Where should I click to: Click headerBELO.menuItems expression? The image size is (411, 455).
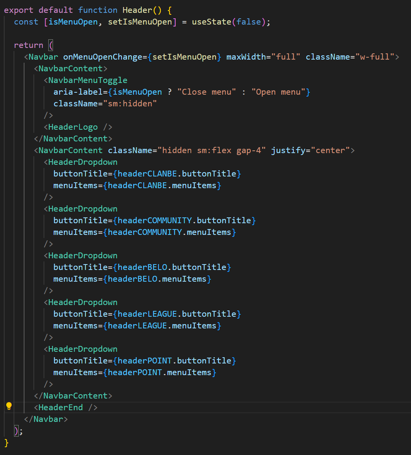tap(157, 279)
